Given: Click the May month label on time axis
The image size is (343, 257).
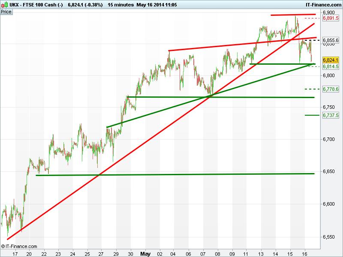Looking at the screenshot, I should click(x=145, y=253).
